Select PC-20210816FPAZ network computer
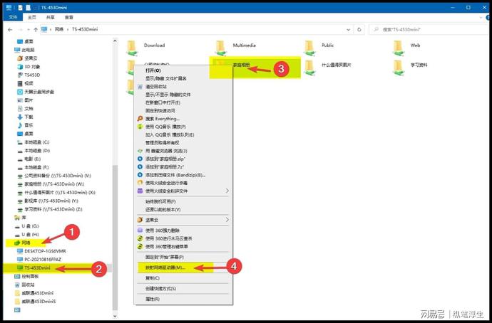 tap(39, 260)
